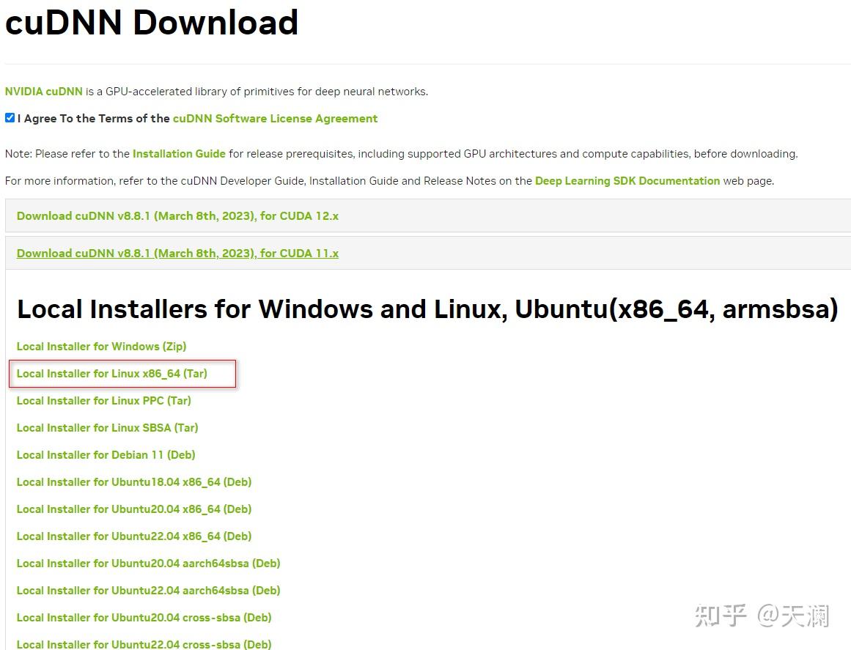Open the Installation Guide link
851x650 pixels.
pos(179,154)
